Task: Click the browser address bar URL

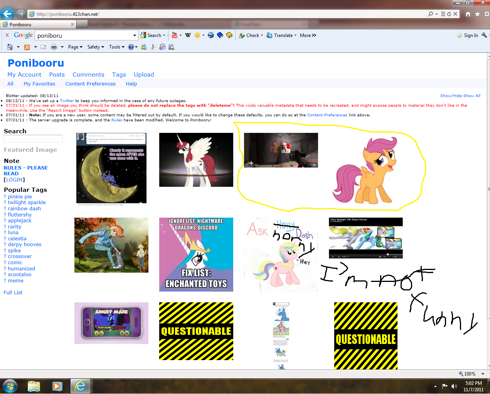Action: tap(68, 14)
